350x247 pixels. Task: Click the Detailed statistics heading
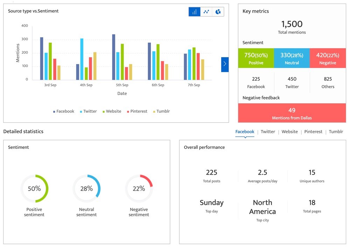(x=23, y=131)
